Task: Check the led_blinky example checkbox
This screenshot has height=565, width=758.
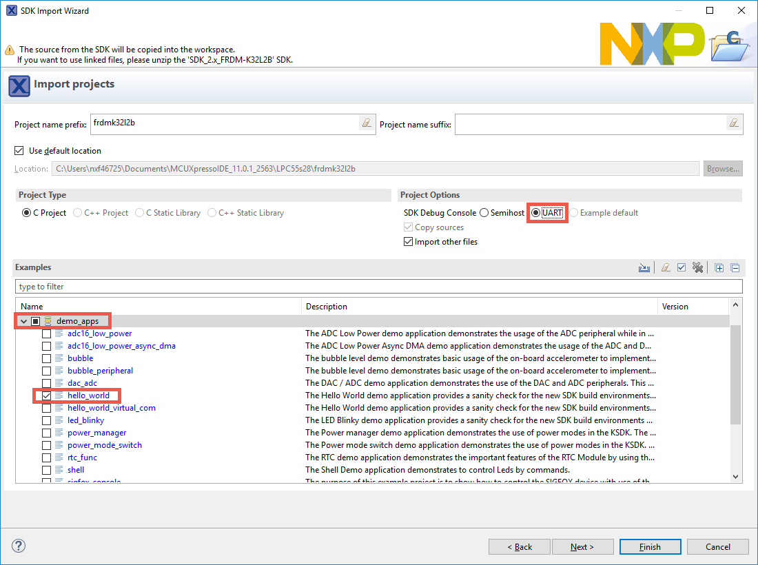Action: click(46, 420)
